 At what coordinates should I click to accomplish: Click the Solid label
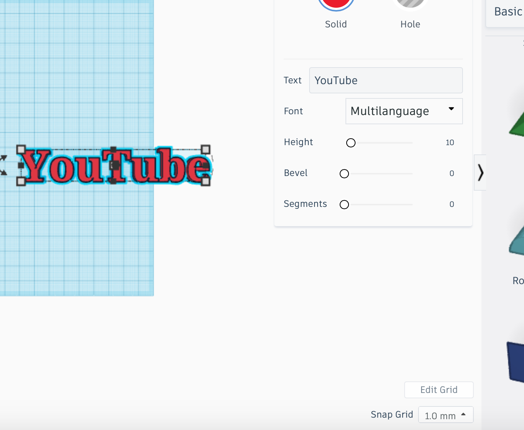point(336,24)
